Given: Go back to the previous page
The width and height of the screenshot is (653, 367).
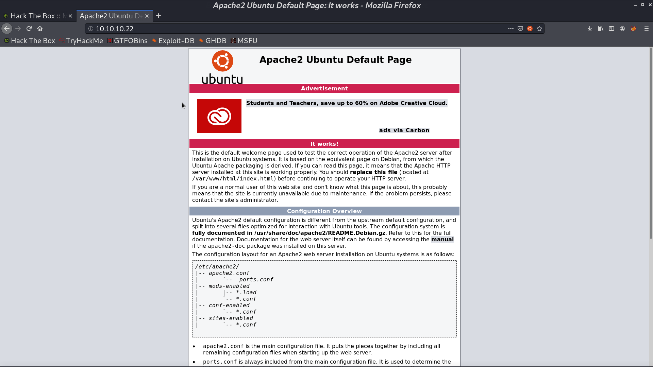Looking at the screenshot, I should point(7,29).
